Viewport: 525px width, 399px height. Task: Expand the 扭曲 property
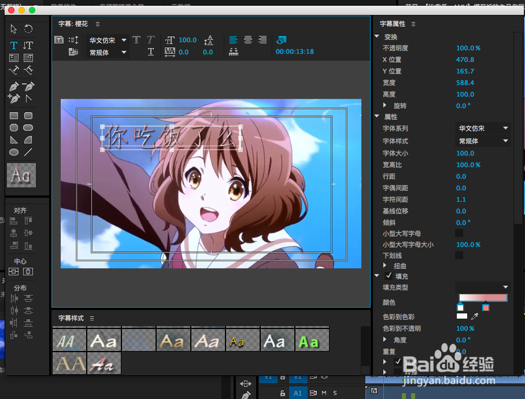(384, 265)
